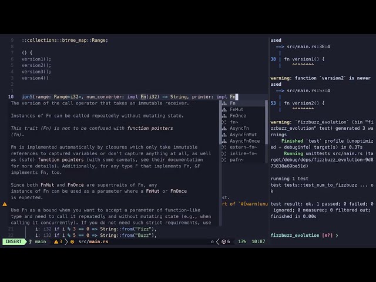Click the version2(); call line

click(36, 65)
